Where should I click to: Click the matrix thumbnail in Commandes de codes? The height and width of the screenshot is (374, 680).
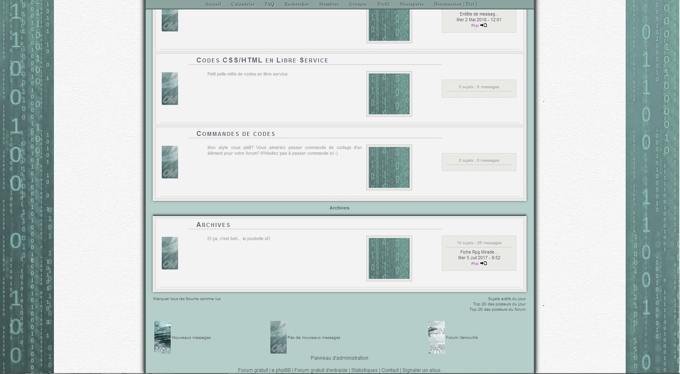tap(389, 167)
